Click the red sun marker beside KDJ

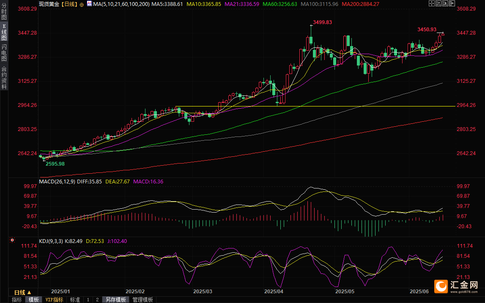click(12, 240)
